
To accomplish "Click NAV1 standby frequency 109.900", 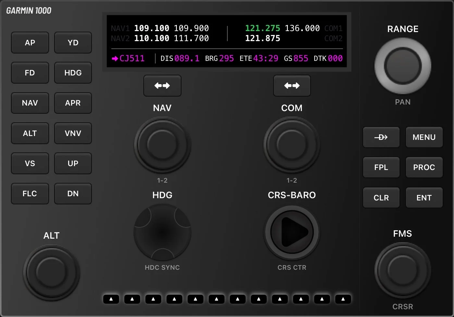I will coord(191,28).
